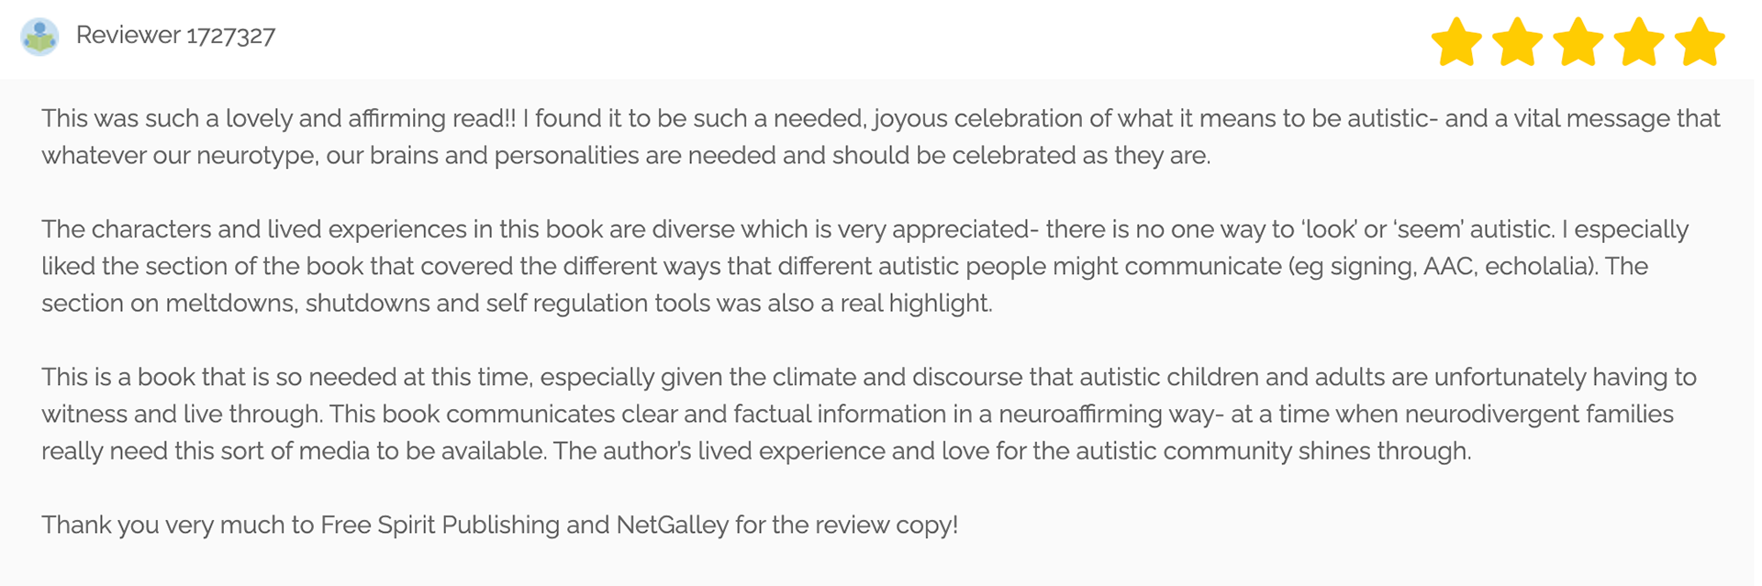Click the fourth rating star
The image size is (1762, 586).
click(x=1639, y=42)
